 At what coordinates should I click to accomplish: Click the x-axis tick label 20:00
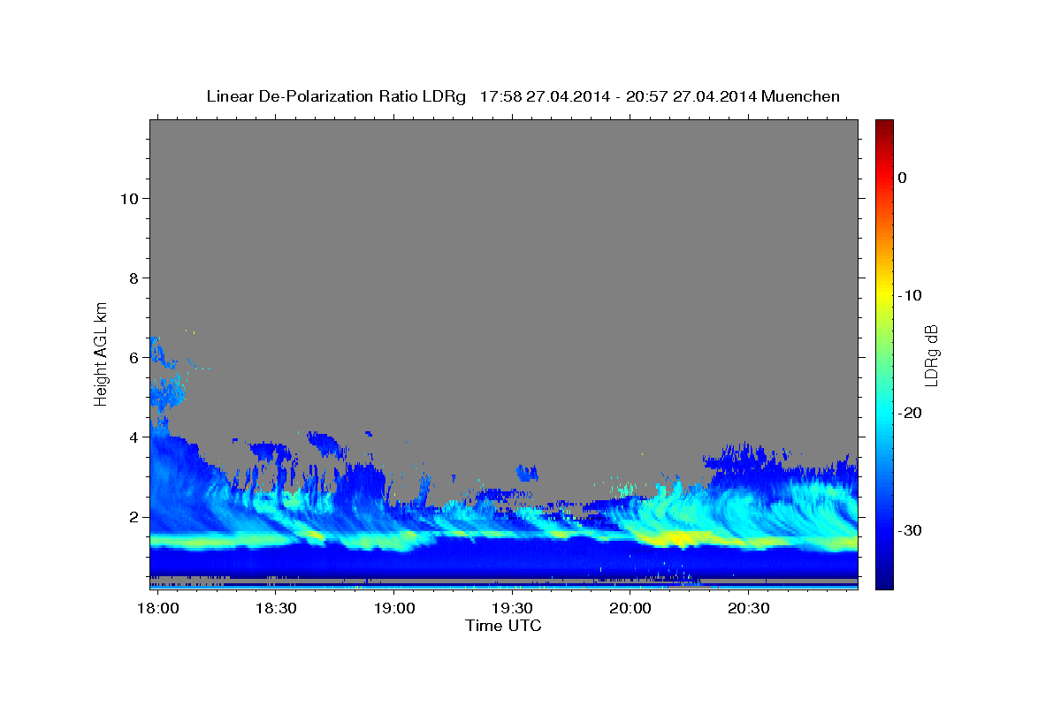pyautogui.click(x=630, y=609)
